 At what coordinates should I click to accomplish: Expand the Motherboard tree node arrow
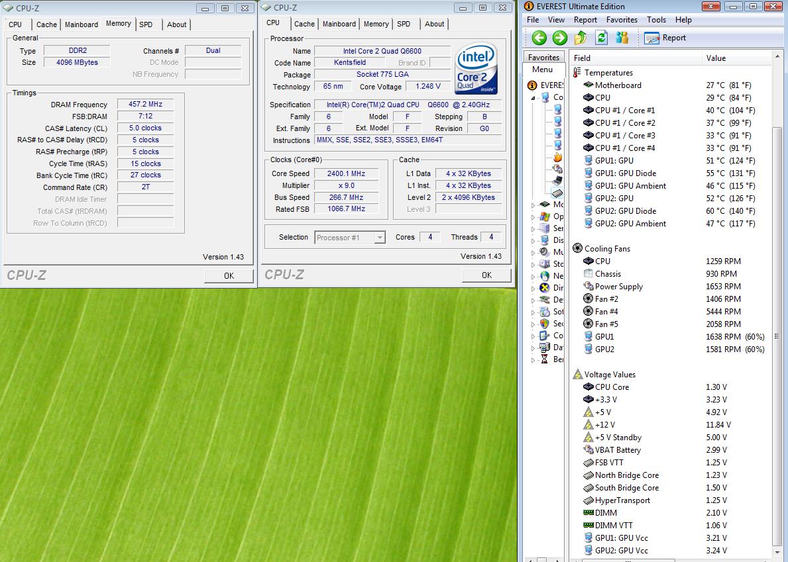coord(534,205)
